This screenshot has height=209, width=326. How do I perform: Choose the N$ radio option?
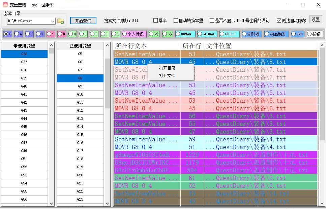[x=154, y=34]
